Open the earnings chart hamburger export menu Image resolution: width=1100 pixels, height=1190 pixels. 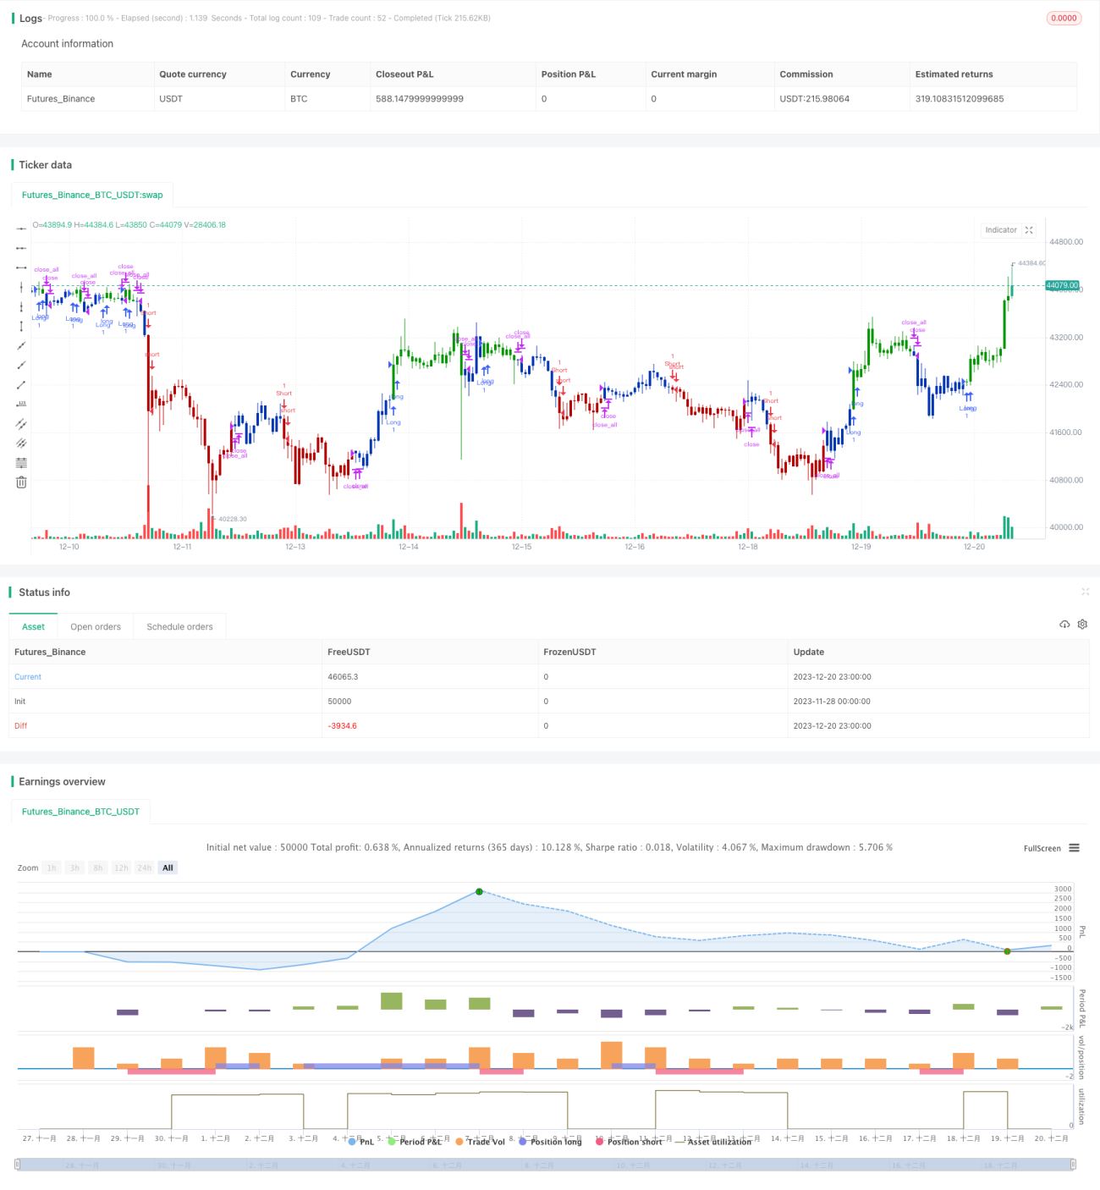[x=1074, y=848]
